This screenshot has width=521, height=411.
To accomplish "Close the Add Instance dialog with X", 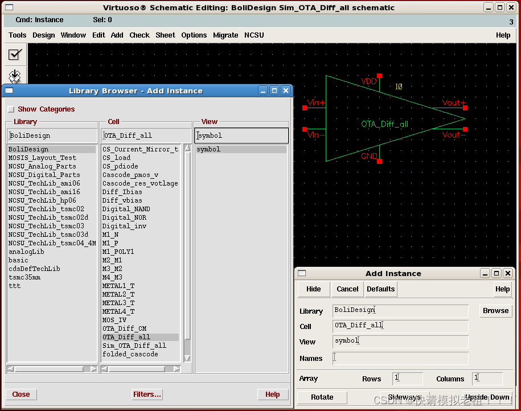I will (508, 273).
